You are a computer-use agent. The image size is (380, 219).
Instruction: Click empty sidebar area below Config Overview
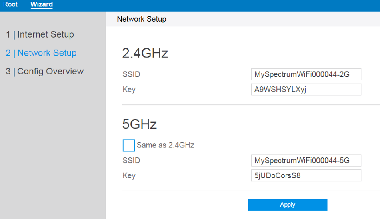pos(52,148)
